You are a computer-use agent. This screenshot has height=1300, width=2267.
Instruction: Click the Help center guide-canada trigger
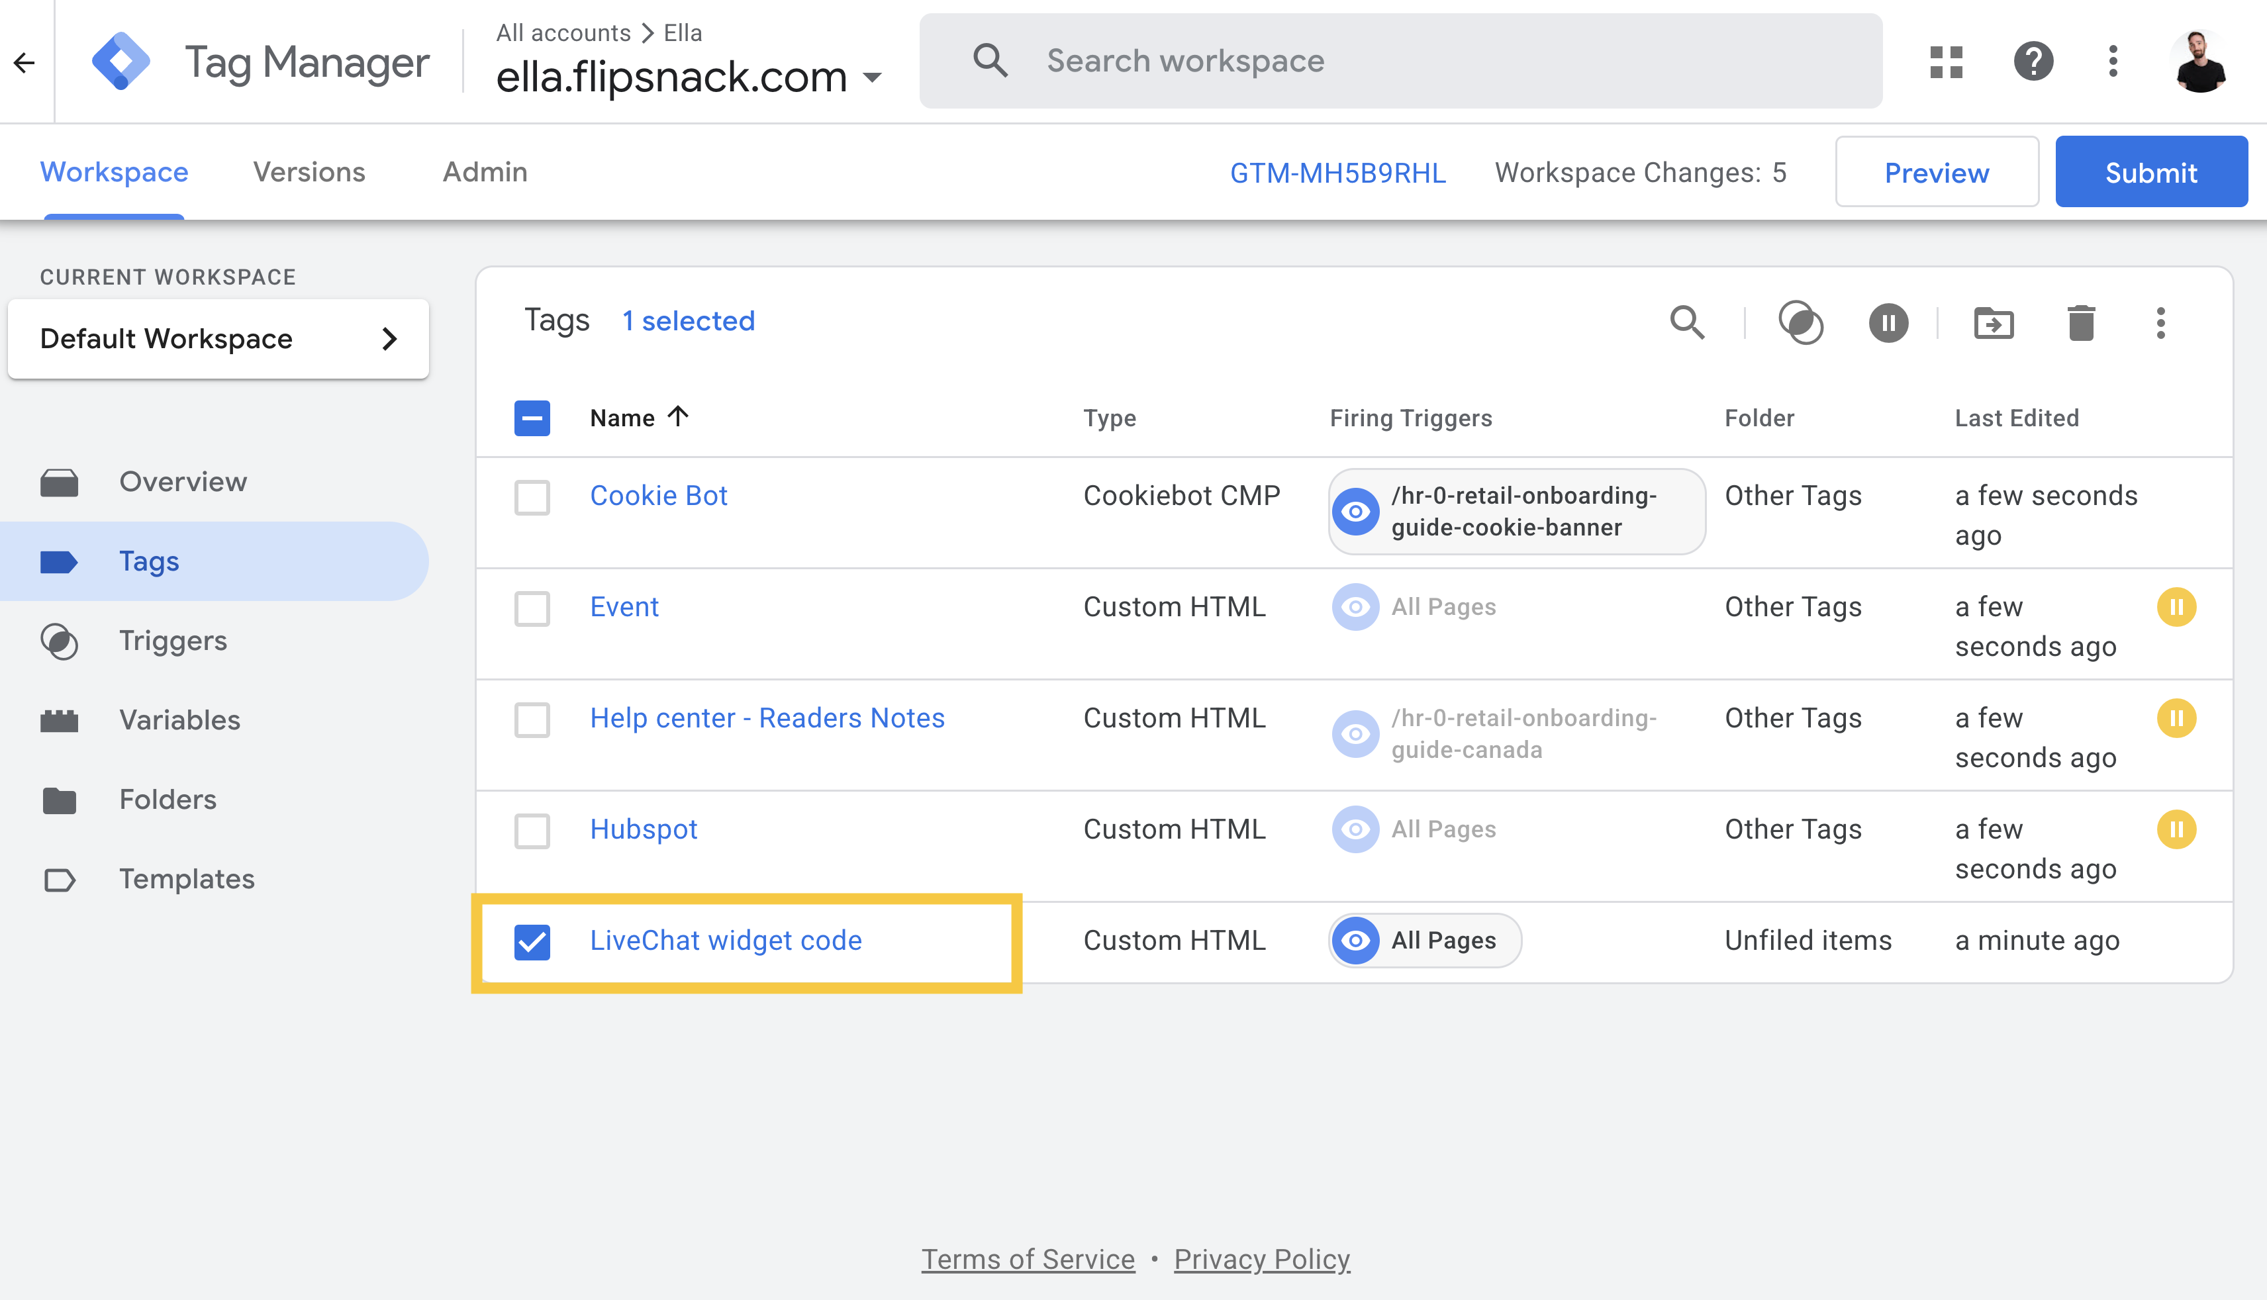coord(1496,734)
